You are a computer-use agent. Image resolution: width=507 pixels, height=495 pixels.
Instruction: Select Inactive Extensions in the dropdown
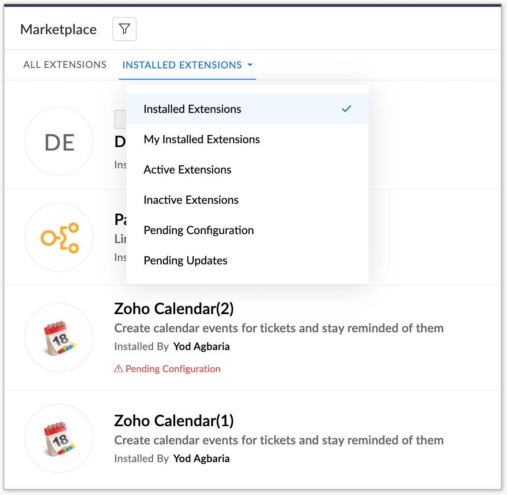191,200
